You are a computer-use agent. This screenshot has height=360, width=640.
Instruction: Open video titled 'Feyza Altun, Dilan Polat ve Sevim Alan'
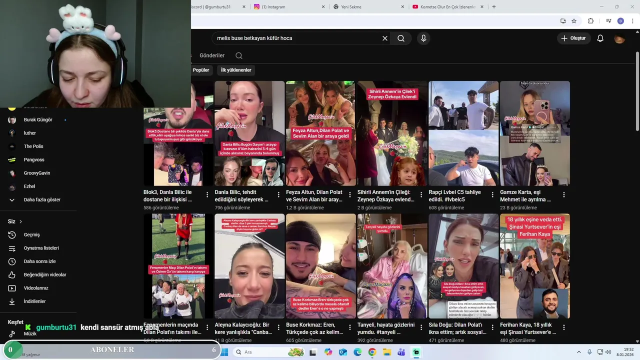point(314,195)
